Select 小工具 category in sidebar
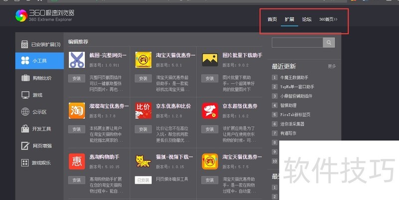 [x=39, y=61]
